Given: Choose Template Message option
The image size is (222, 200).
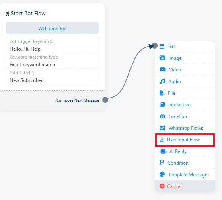Looking at the screenshot, I should 185,175.
